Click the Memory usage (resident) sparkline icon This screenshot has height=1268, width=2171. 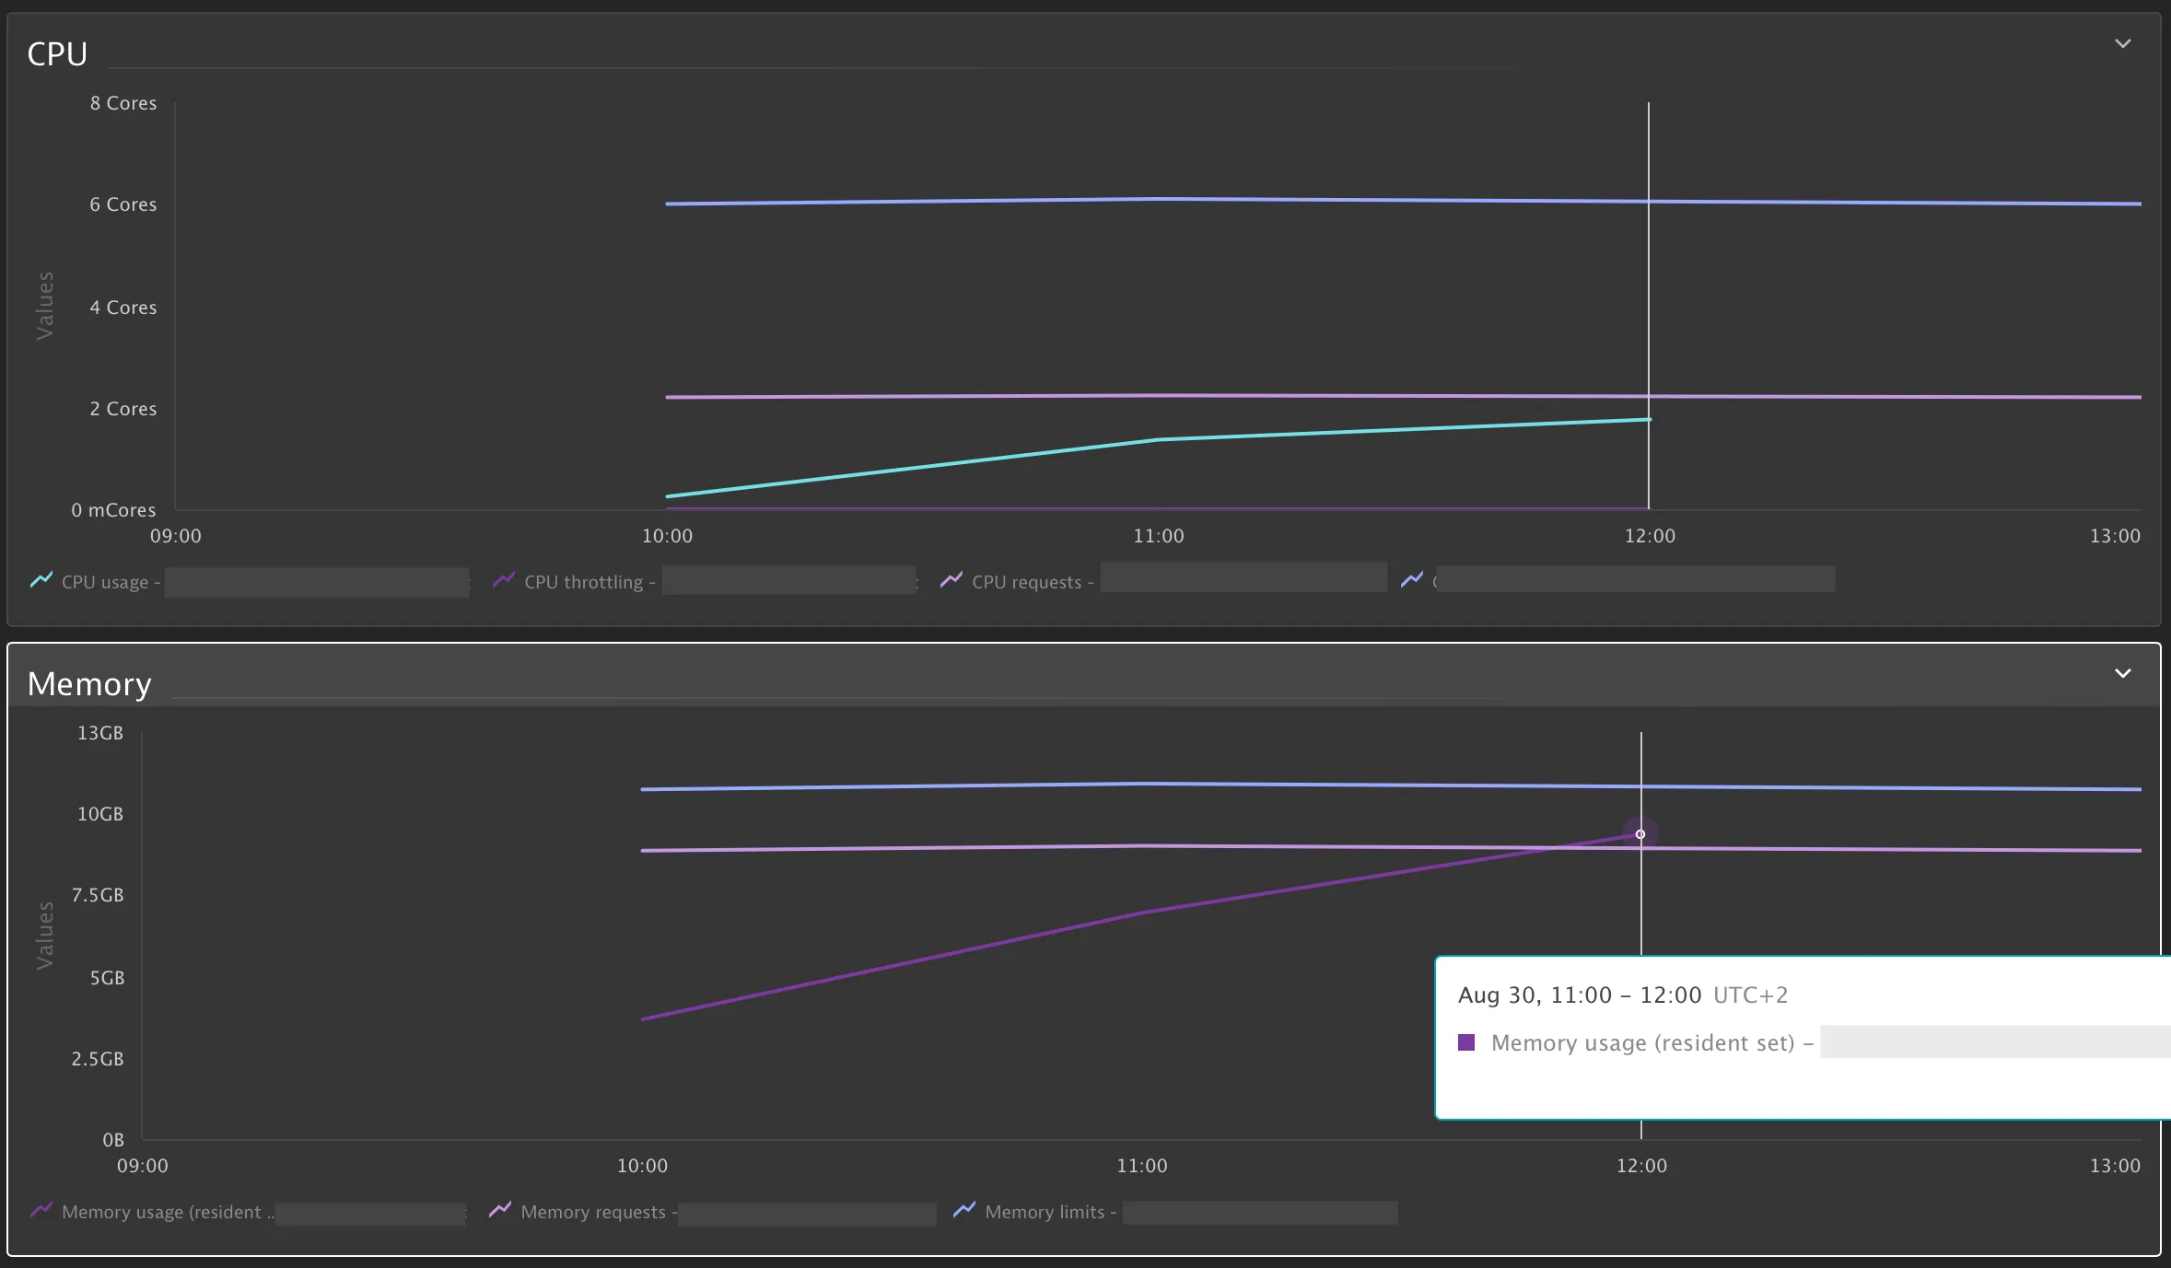[x=41, y=1212]
